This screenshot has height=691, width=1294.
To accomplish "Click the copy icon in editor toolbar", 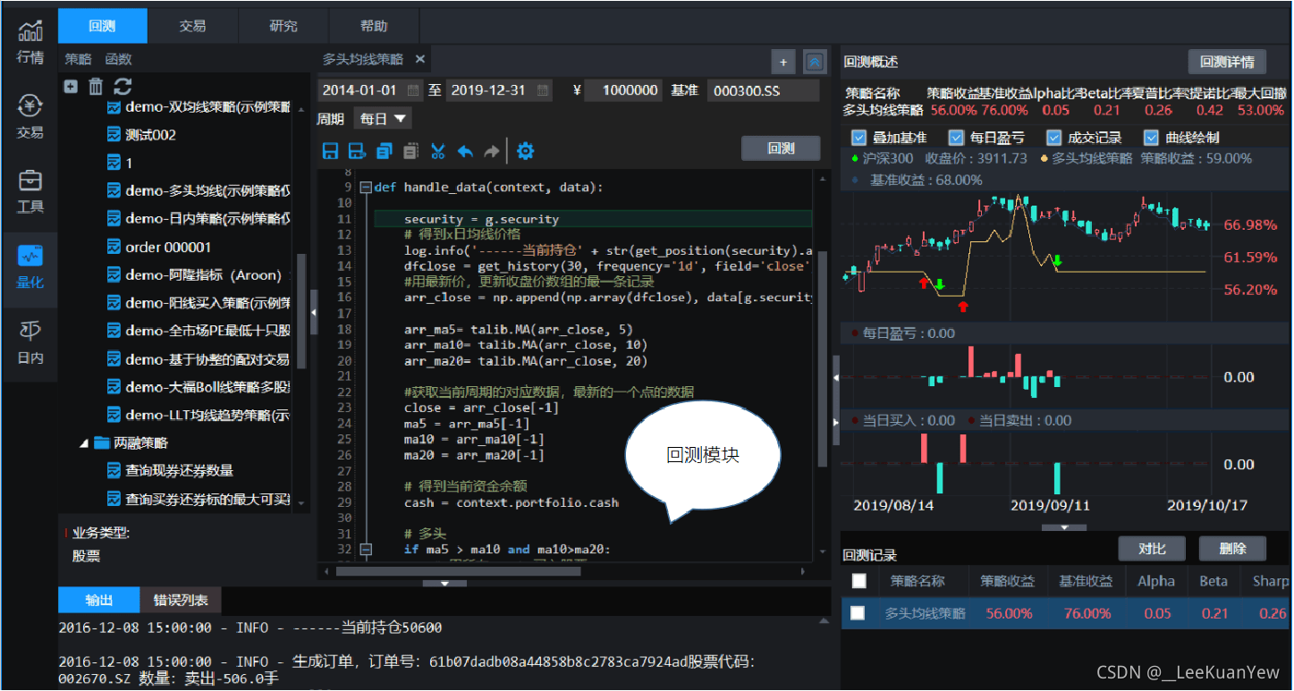I will 385,151.
